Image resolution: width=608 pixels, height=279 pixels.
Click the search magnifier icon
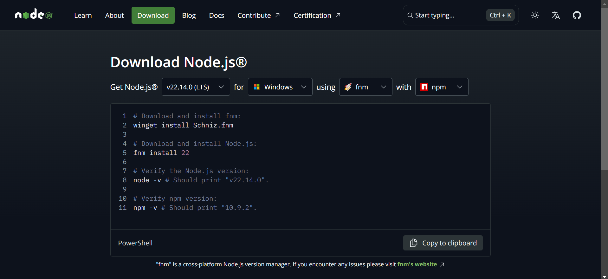tap(410, 15)
